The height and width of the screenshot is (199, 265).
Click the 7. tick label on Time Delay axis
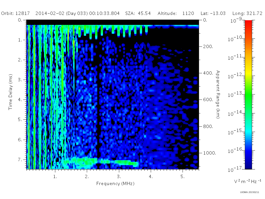(x=20, y=160)
